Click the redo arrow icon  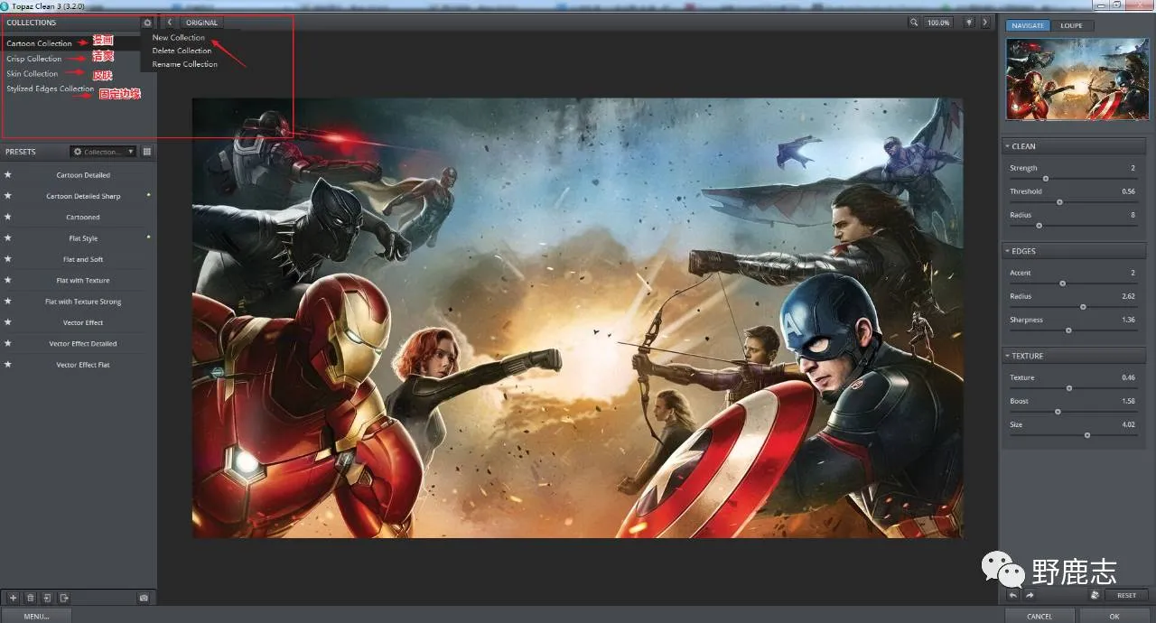[1030, 595]
